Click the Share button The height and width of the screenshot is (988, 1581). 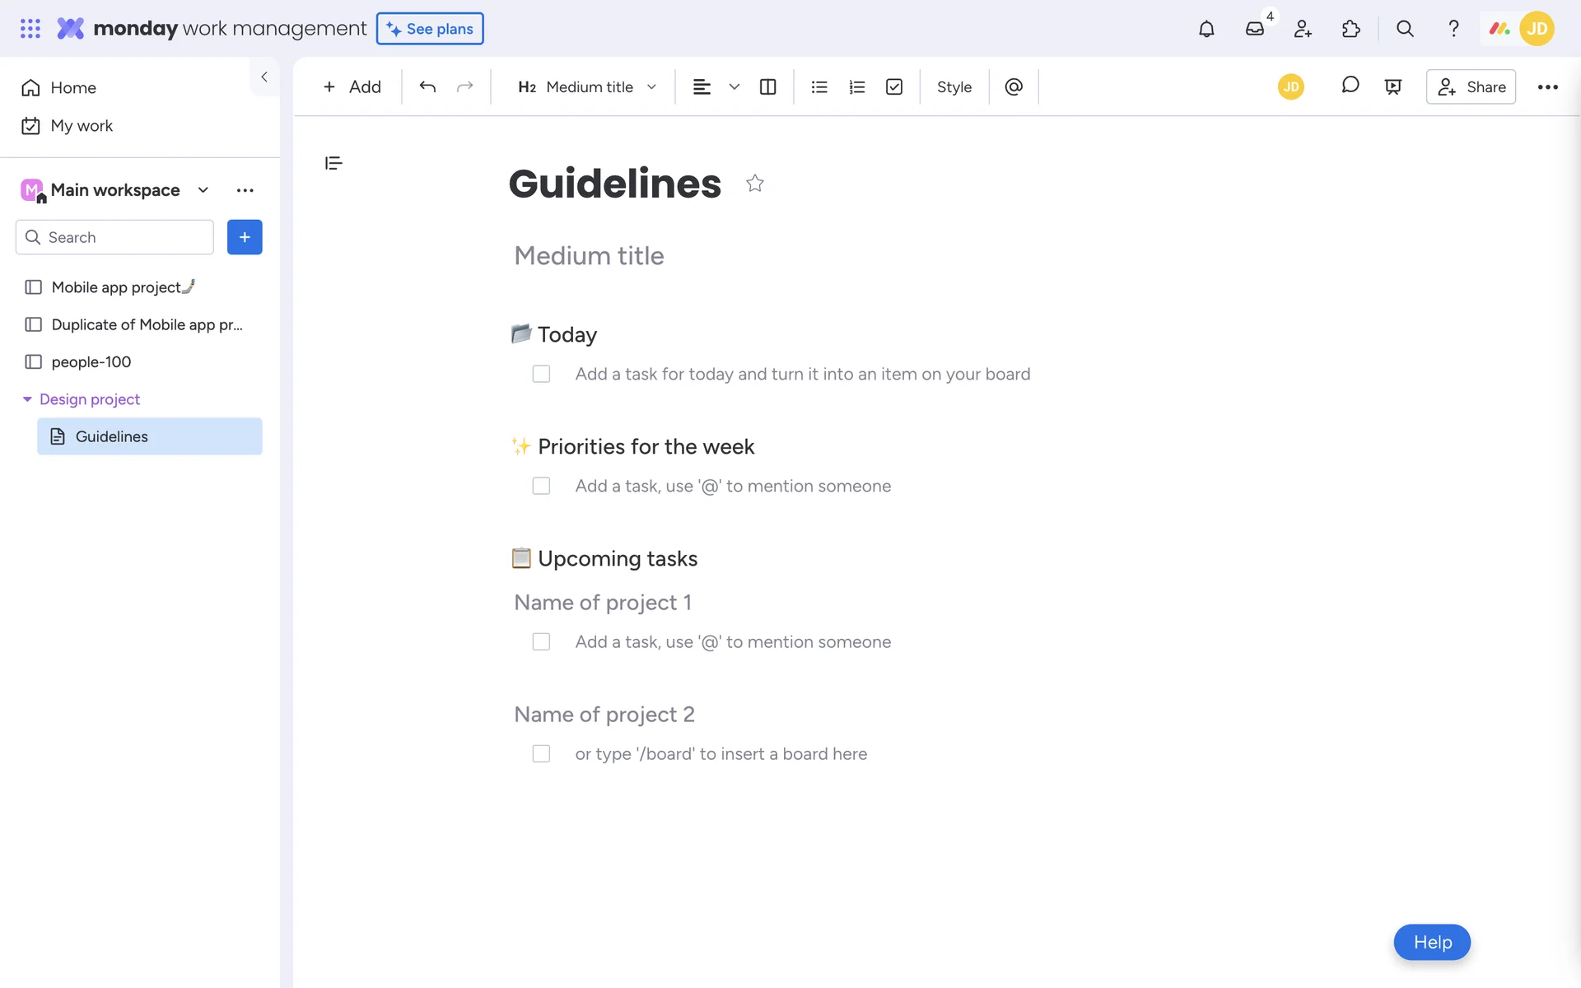(x=1471, y=86)
